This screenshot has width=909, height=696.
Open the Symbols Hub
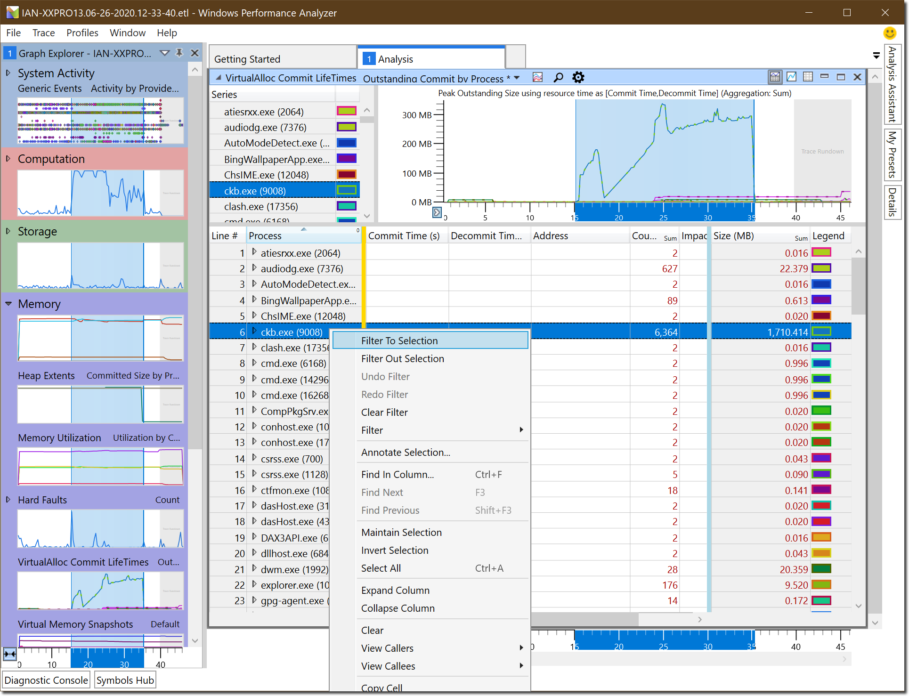click(x=124, y=680)
